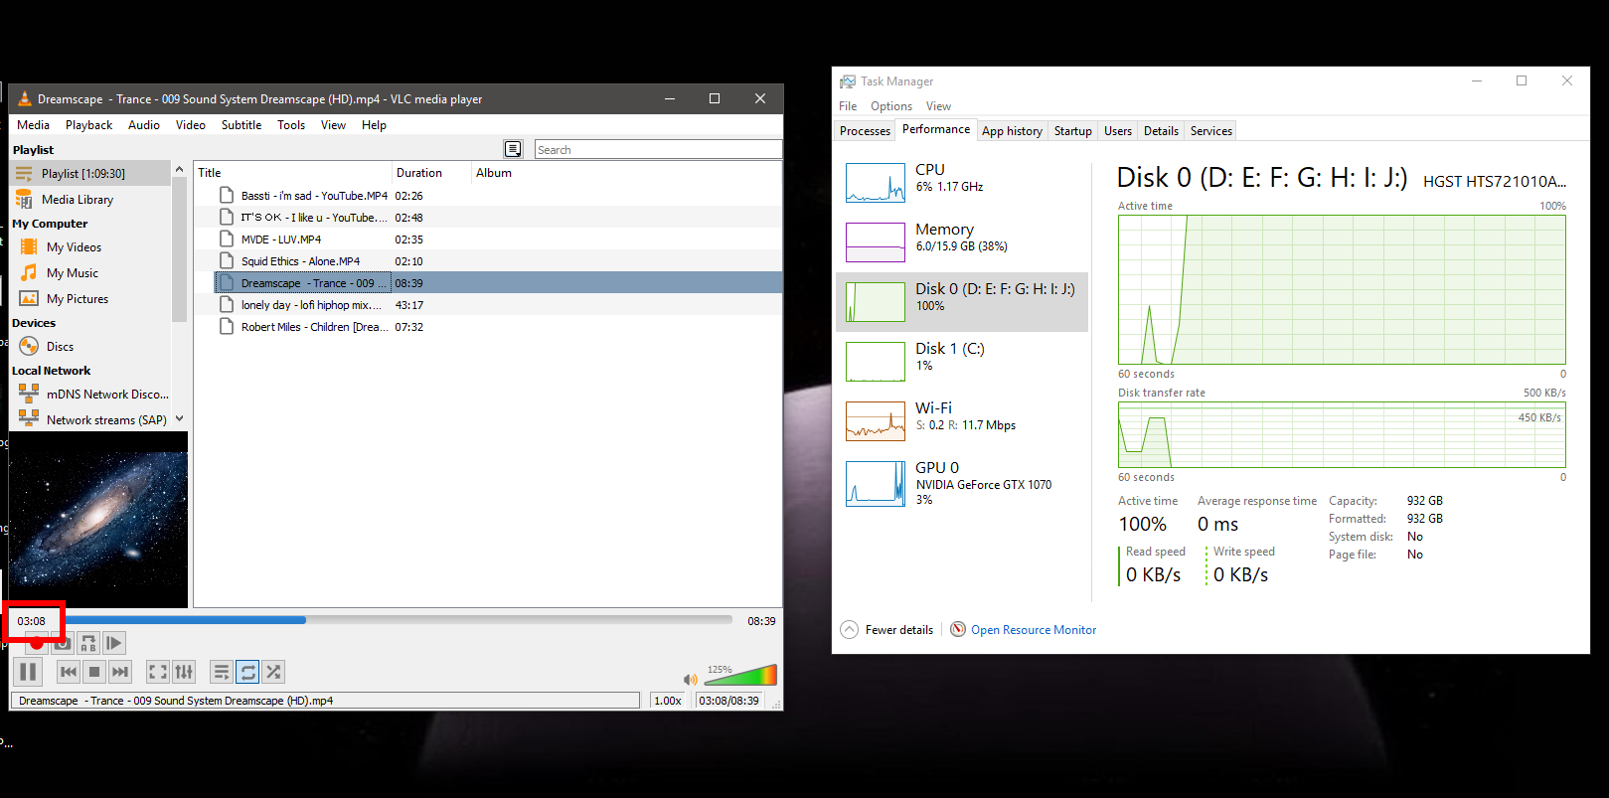The height and width of the screenshot is (798, 1609).
Task: Toggle elapsed time display 03:08/08:39
Action: coord(728,701)
